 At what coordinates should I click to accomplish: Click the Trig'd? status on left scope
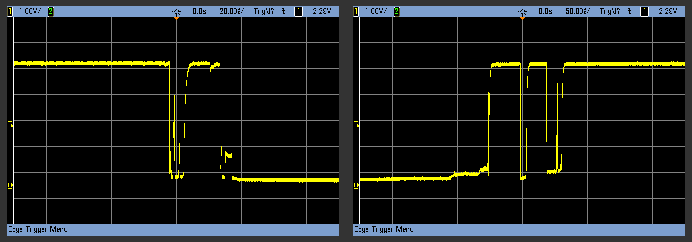pyautogui.click(x=264, y=12)
